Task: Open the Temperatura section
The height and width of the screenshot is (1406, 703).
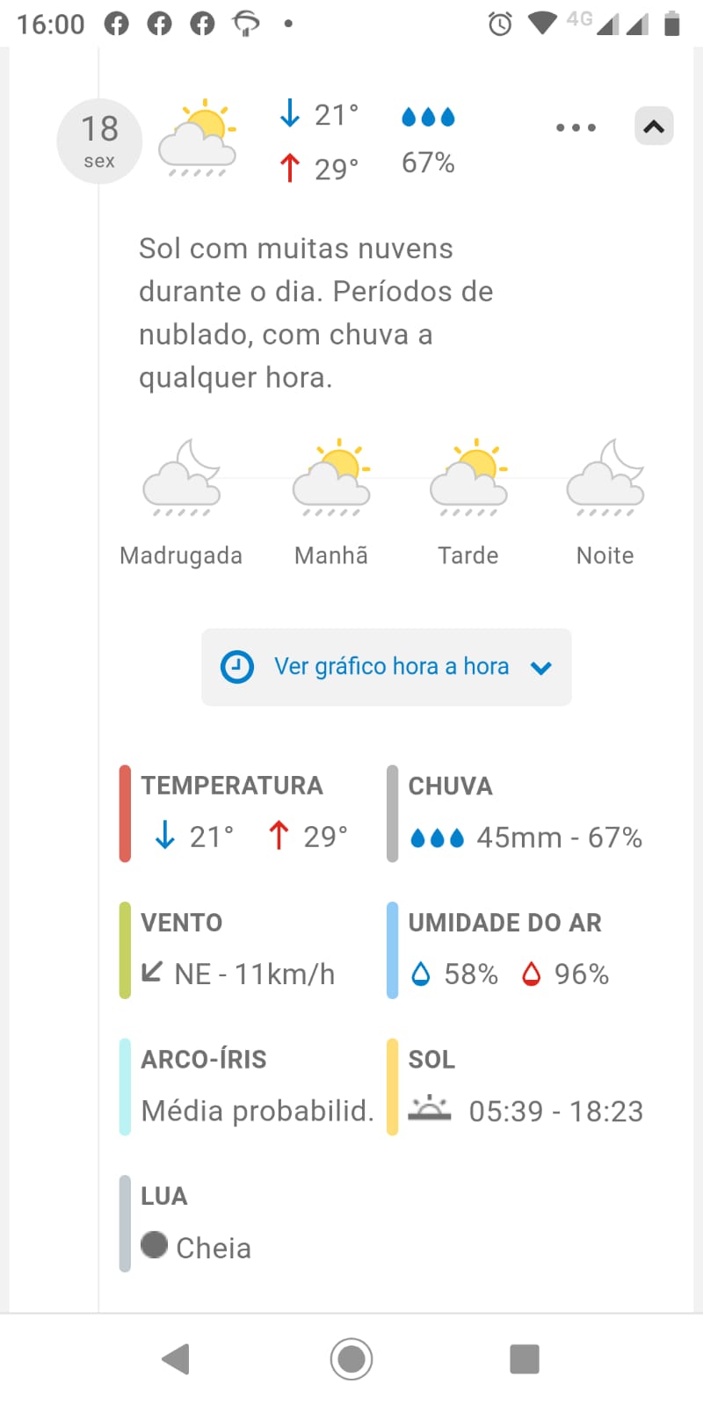Action: click(246, 813)
